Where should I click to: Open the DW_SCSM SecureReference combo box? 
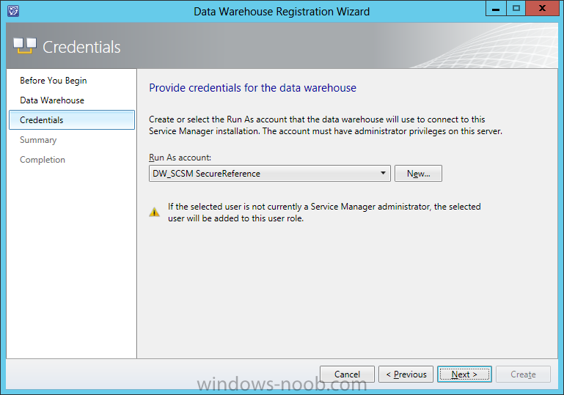tap(270, 174)
